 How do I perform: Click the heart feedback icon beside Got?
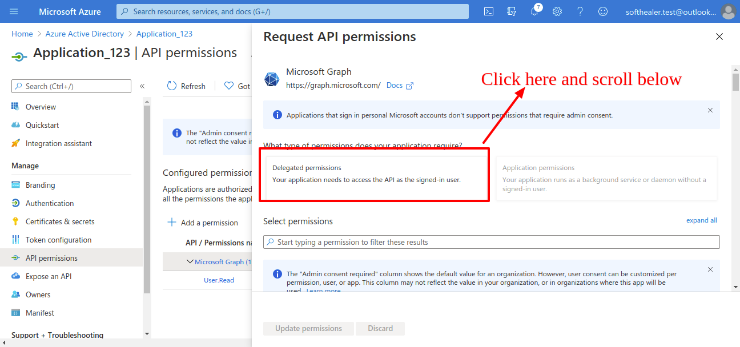(x=229, y=86)
